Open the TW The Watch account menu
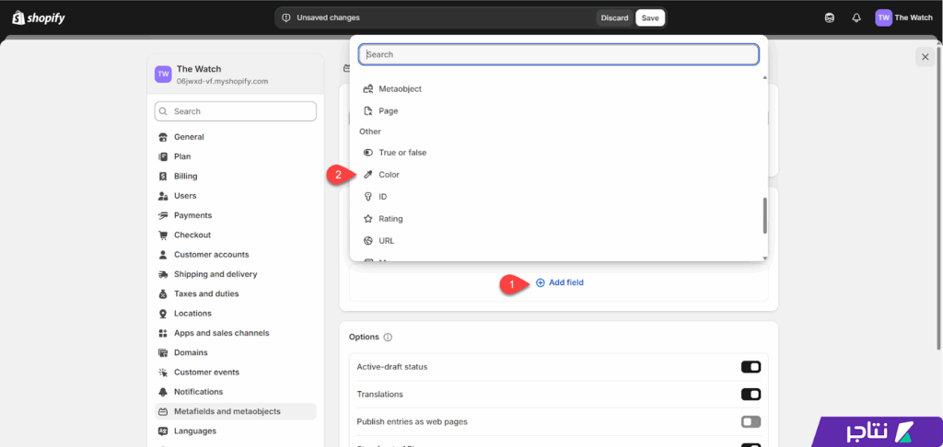 (903, 17)
